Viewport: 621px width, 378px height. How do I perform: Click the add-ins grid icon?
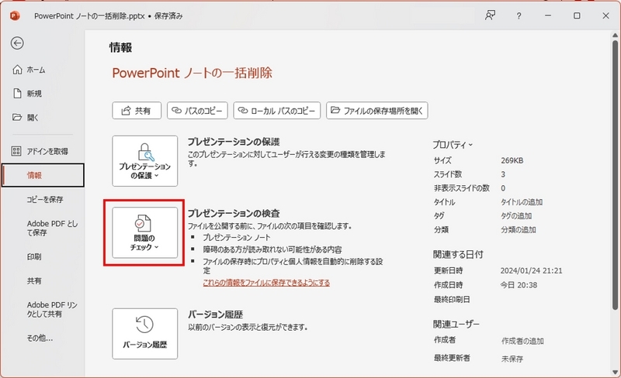(16, 151)
